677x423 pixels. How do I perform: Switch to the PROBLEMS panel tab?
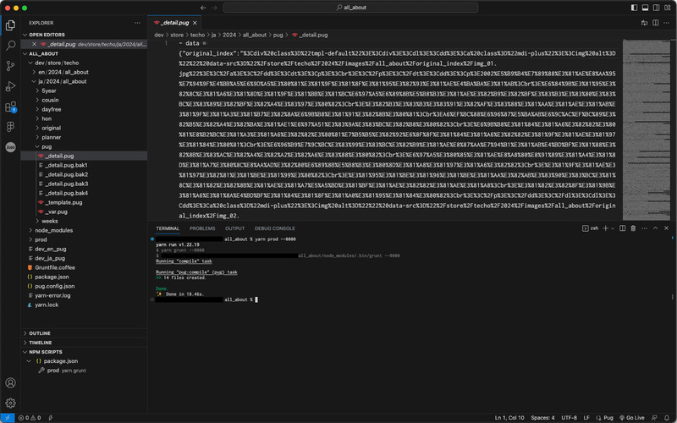201,228
